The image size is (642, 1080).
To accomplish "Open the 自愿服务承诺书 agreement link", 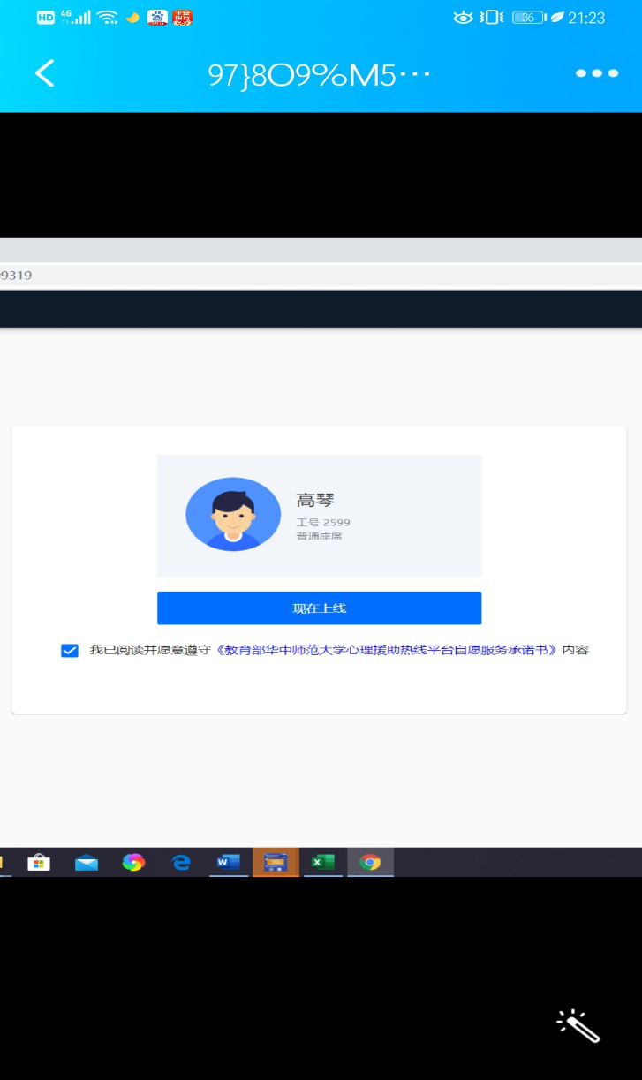I will pos(389,650).
